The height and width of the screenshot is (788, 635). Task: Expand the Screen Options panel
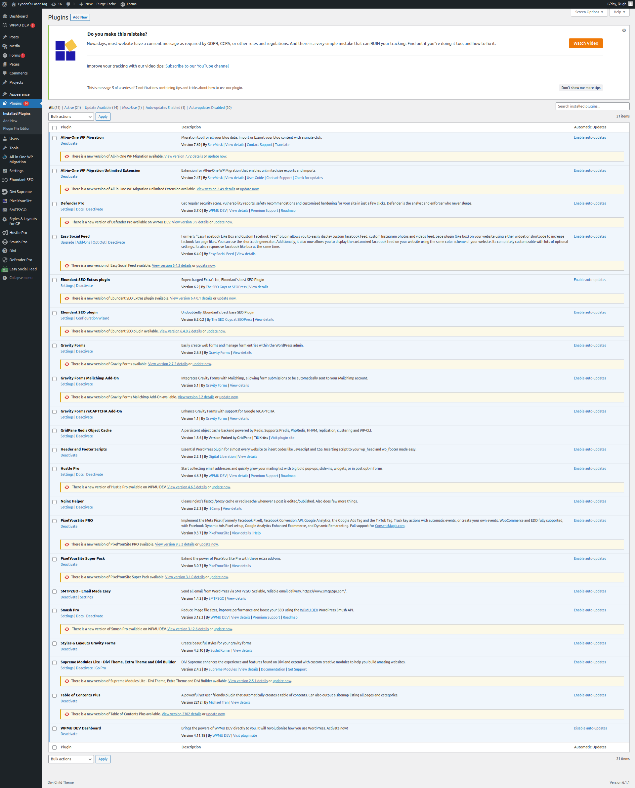(589, 12)
